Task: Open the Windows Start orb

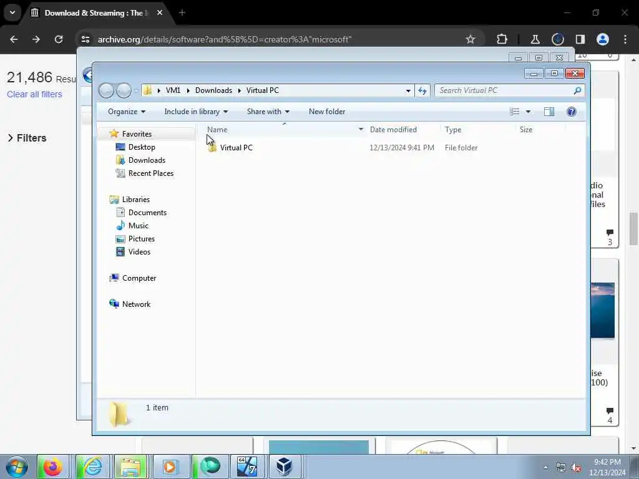Action: 17,467
